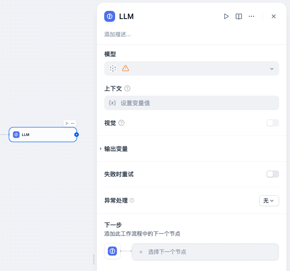Click the 设置变量值 context variable field
The height and width of the screenshot is (271, 290).
pos(192,103)
